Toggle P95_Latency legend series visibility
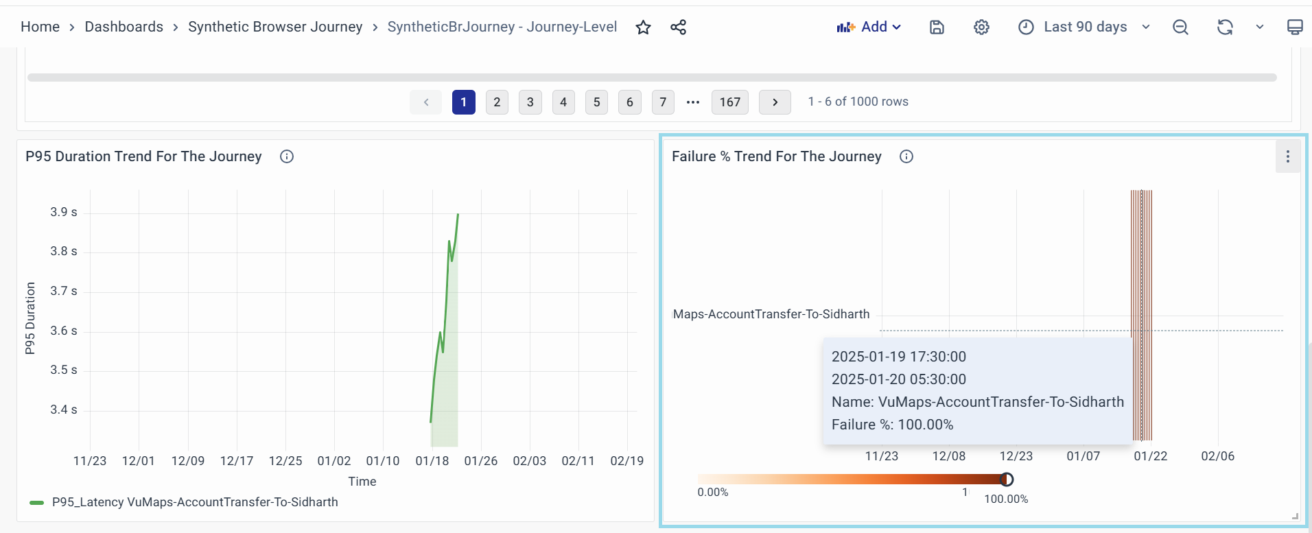The height and width of the screenshot is (533, 1312). tap(195, 502)
